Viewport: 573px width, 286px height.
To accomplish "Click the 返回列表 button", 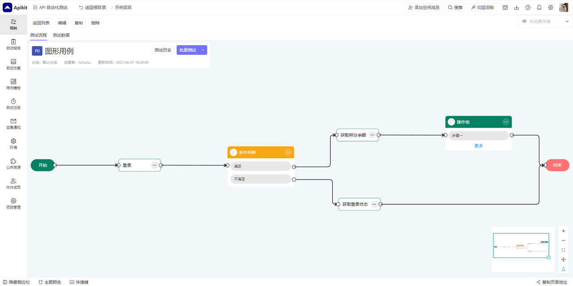I will 41,23.
